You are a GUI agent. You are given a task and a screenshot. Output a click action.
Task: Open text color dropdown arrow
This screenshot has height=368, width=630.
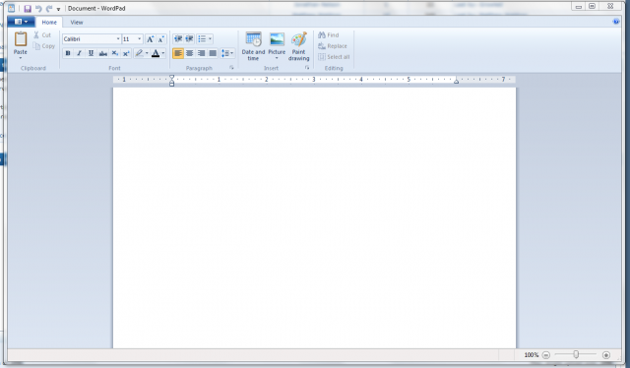coord(163,53)
